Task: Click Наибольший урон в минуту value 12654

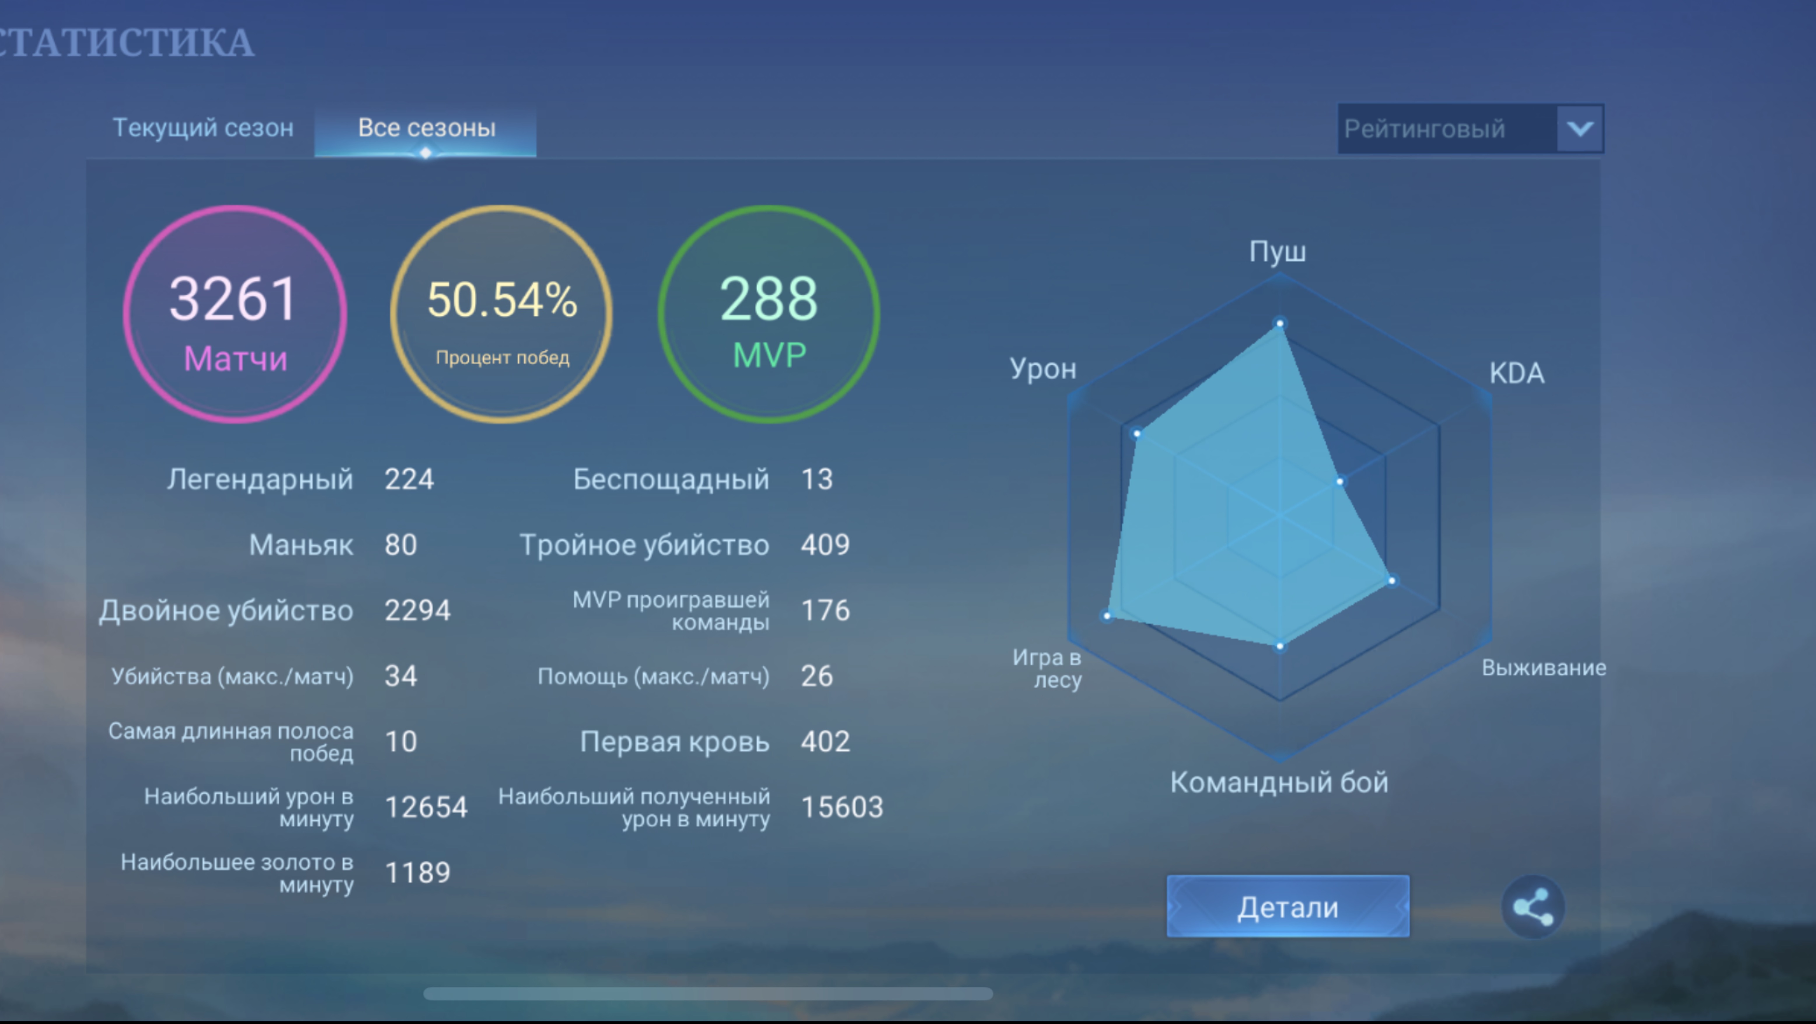Action: pos(426,807)
